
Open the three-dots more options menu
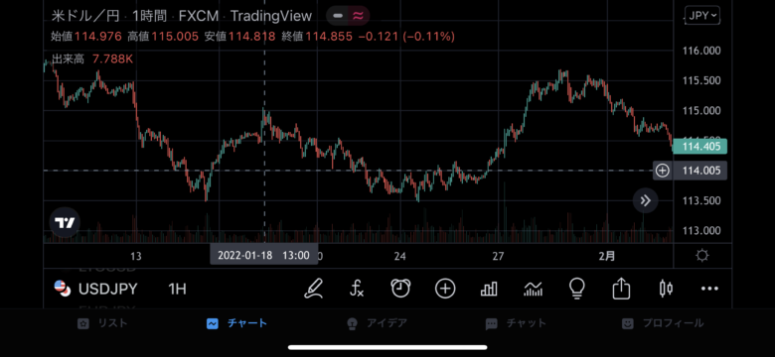click(709, 289)
